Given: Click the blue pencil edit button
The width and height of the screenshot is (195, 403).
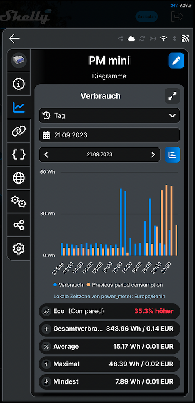Looking at the screenshot, I should 176,61.
